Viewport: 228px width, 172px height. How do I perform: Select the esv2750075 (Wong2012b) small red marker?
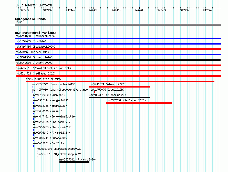click(x=93, y=92)
